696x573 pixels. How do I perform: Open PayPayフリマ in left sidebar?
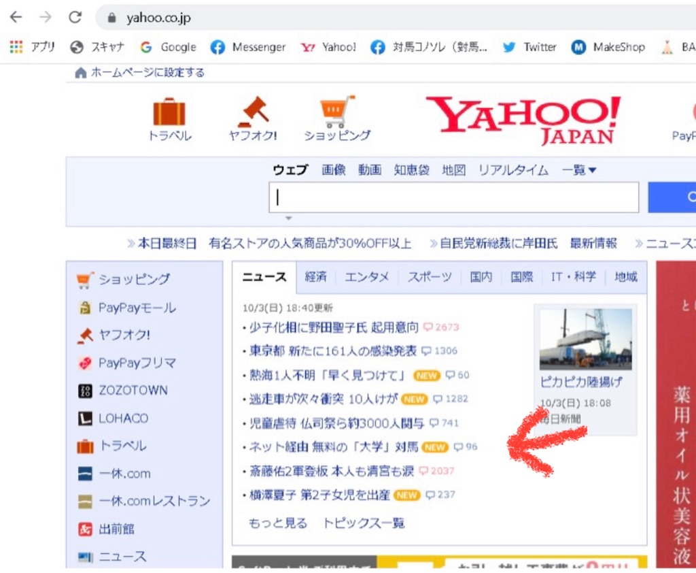pos(127,363)
